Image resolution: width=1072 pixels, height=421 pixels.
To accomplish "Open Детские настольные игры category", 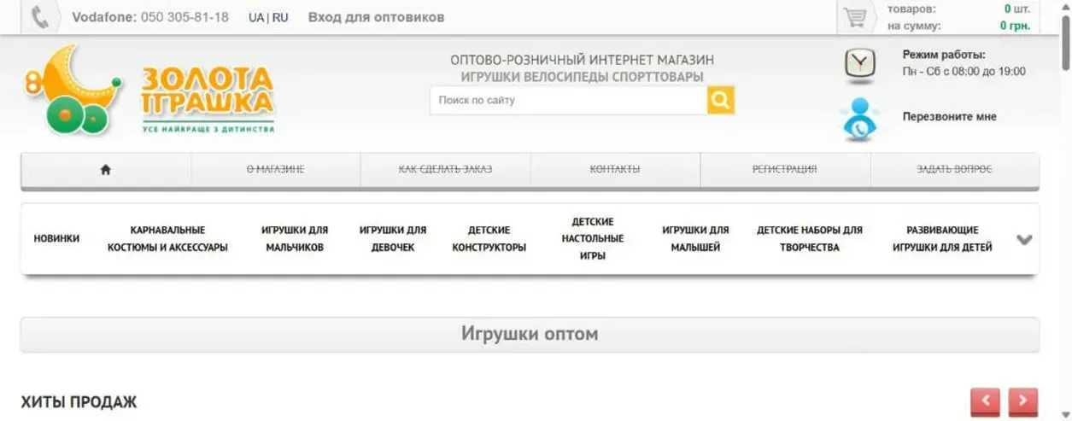I will click(593, 238).
